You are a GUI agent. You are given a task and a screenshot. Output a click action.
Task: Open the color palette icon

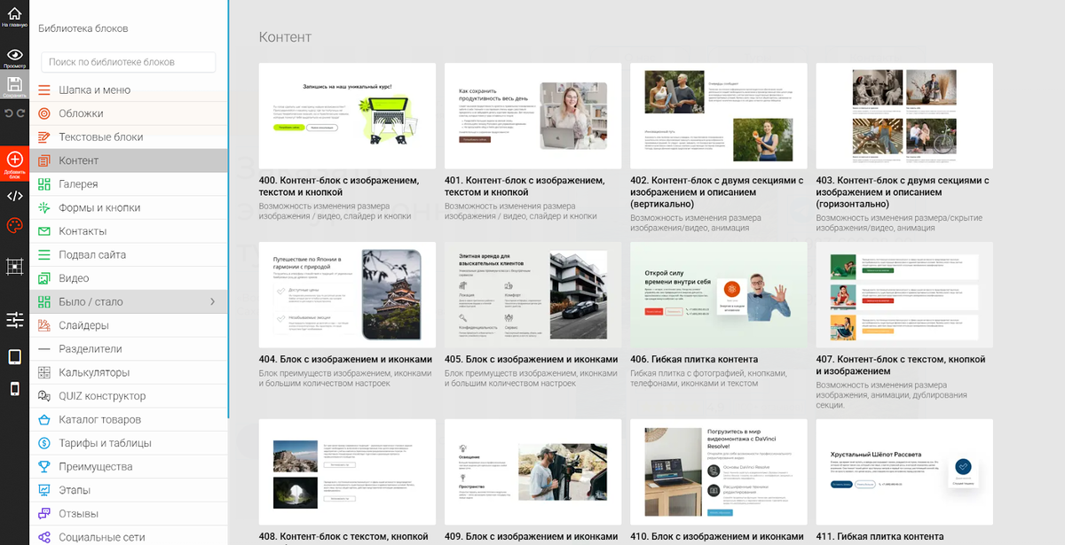coord(14,226)
